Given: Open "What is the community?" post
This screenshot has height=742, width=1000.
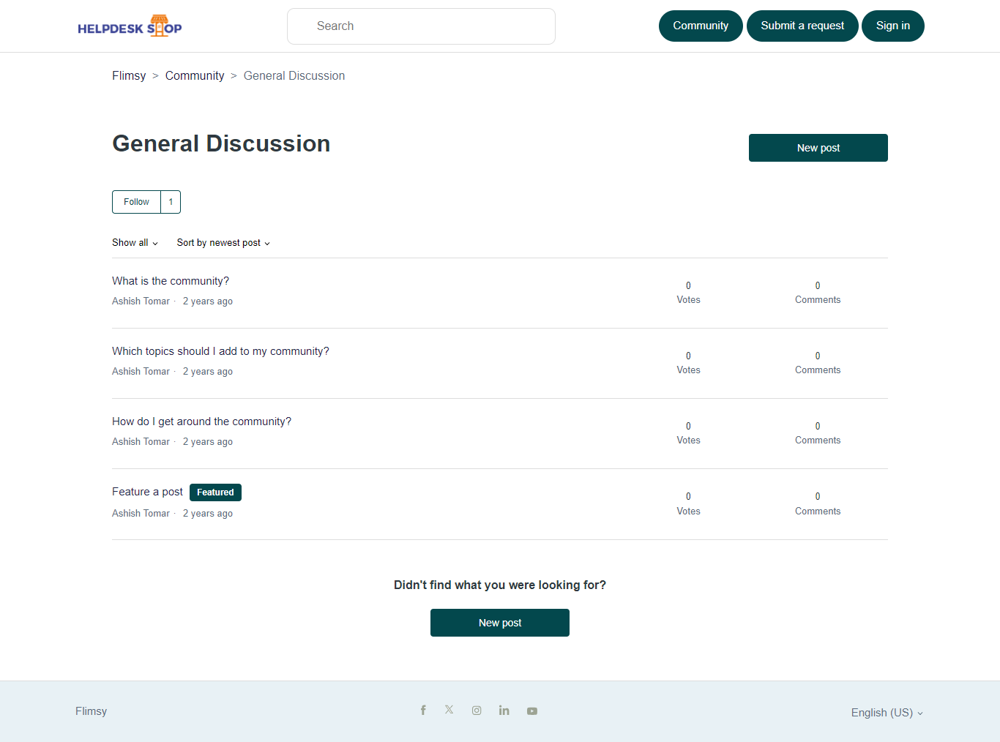Looking at the screenshot, I should [171, 281].
